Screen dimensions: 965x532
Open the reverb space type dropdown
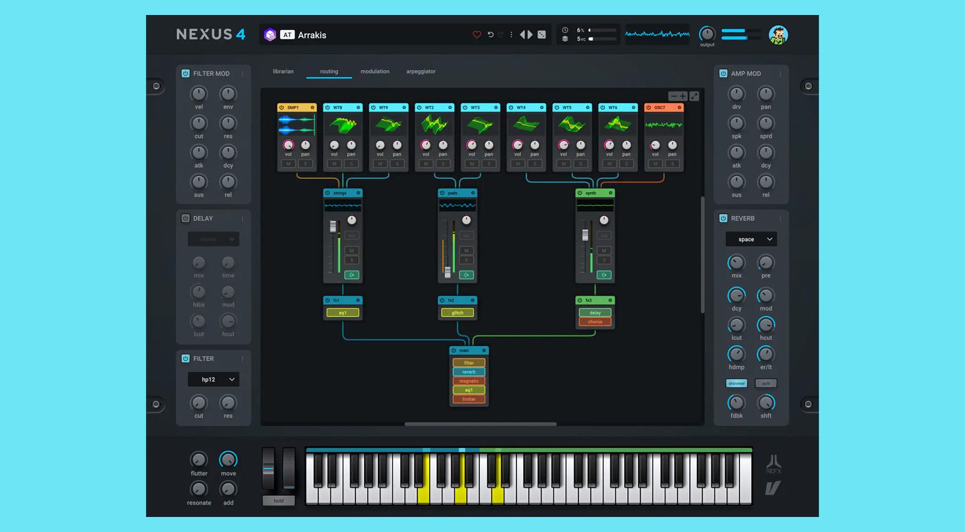pos(751,239)
